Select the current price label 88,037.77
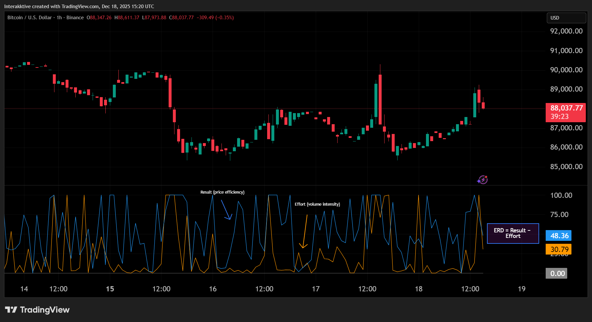592x322 pixels. [x=566, y=112]
